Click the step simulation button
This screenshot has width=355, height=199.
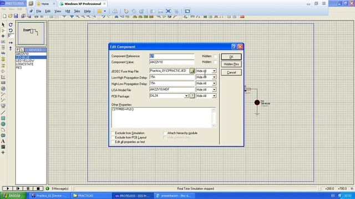18,188
